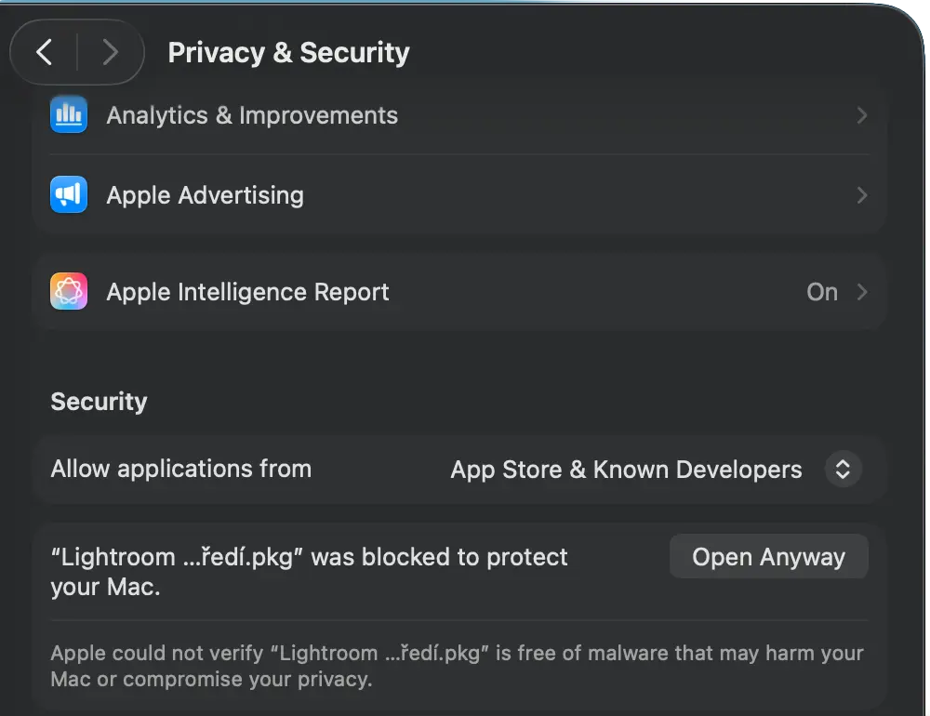Click the Privacy & Security title
The image size is (930, 716).
pyautogui.click(x=288, y=52)
